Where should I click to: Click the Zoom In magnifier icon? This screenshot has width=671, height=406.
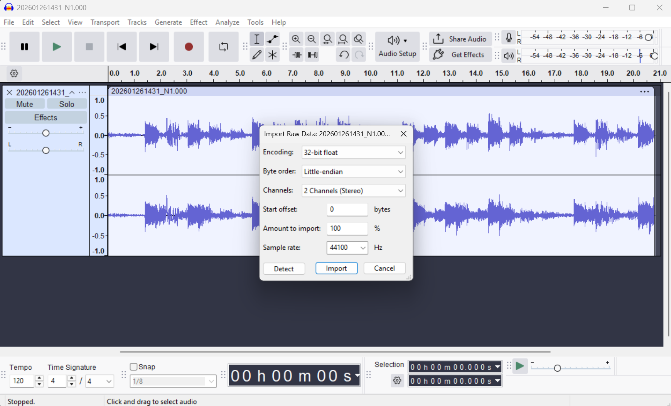296,39
